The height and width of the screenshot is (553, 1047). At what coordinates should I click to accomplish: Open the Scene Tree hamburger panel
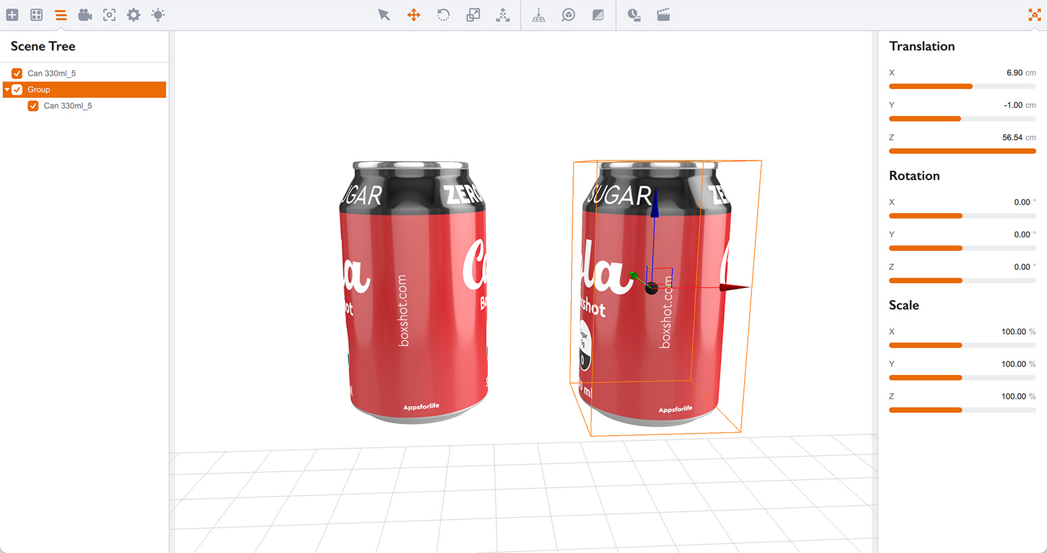tap(60, 14)
